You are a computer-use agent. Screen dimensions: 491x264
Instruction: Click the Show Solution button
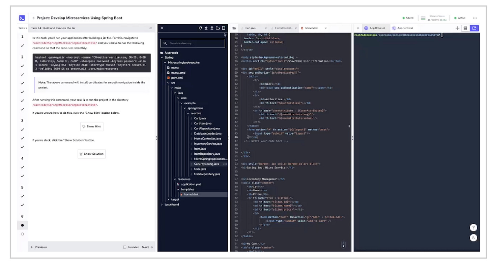point(92,154)
